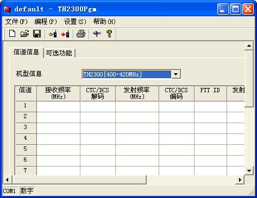The height and width of the screenshot is (198, 257).
Task: Click the horizontal scrollbar left arrow
Action: point(7,180)
